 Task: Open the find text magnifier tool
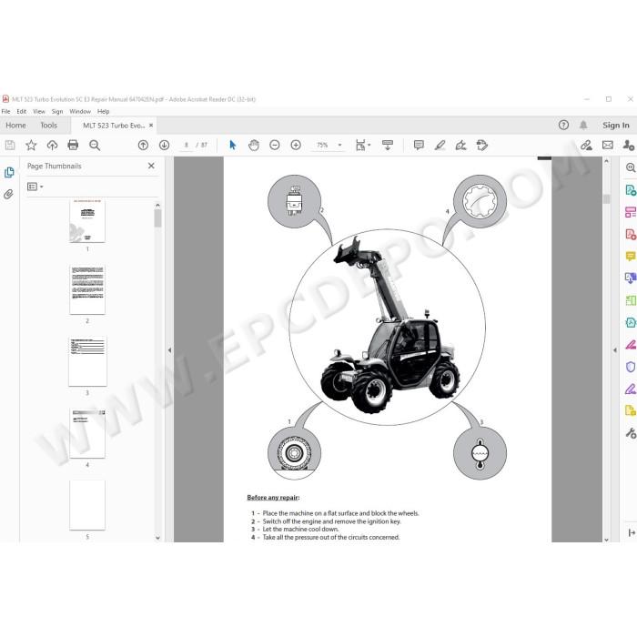click(x=95, y=145)
